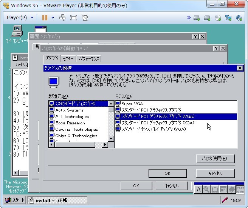
Task: Click the IME pen icon in system tray
Action: tap(225, 200)
